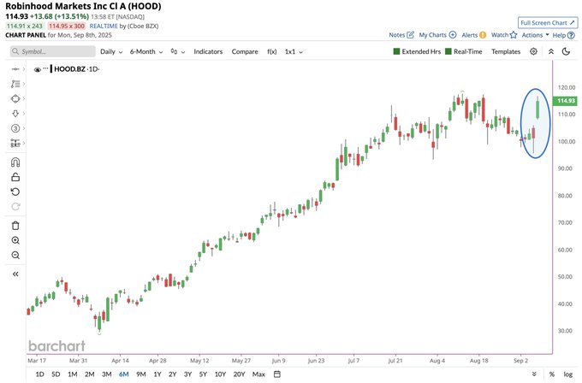Image resolution: width=582 pixels, height=383 pixels.
Task: Select the 5Y time range
Action: pos(203,374)
